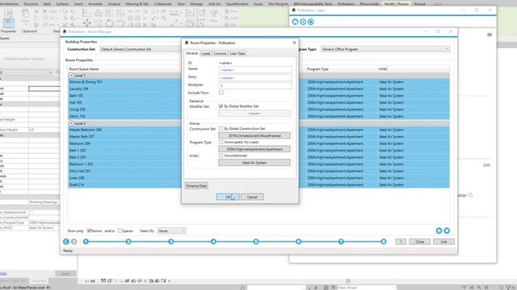Click first circular icon in Pollination Apps window
The image size is (517, 290).
[x=295, y=22]
